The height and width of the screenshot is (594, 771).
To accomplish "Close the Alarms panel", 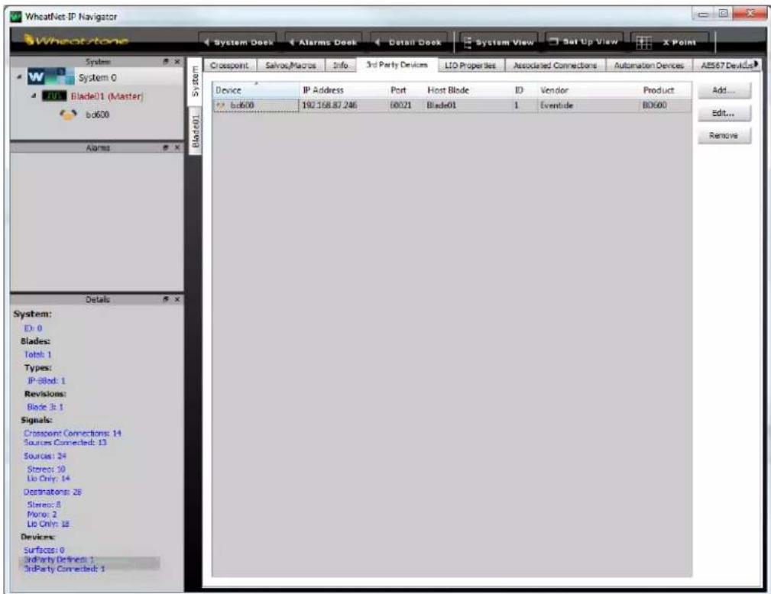I will point(177,147).
